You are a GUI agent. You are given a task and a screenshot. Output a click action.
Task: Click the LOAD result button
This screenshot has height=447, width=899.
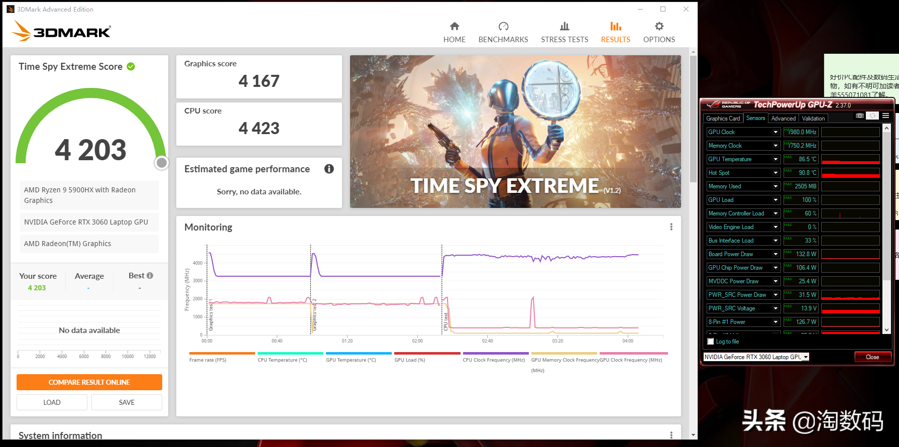[x=52, y=402]
